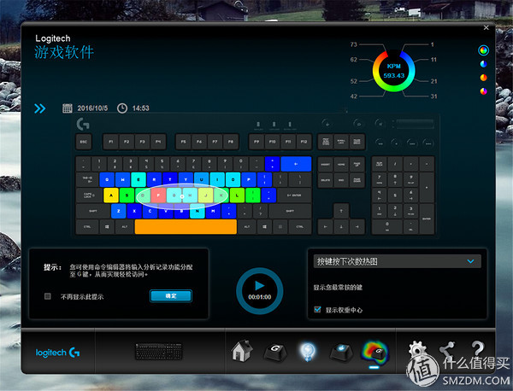This screenshot has width=513, height=391.
Task: Click the blue P key on heatmap
Action: pos(249,179)
